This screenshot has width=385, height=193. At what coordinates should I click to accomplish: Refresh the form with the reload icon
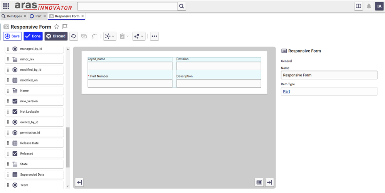pyautogui.click(x=73, y=36)
